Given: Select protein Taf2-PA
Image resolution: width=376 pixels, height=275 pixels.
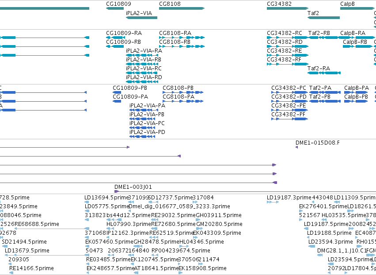Looking at the screenshot, I should [x=320, y=88].
